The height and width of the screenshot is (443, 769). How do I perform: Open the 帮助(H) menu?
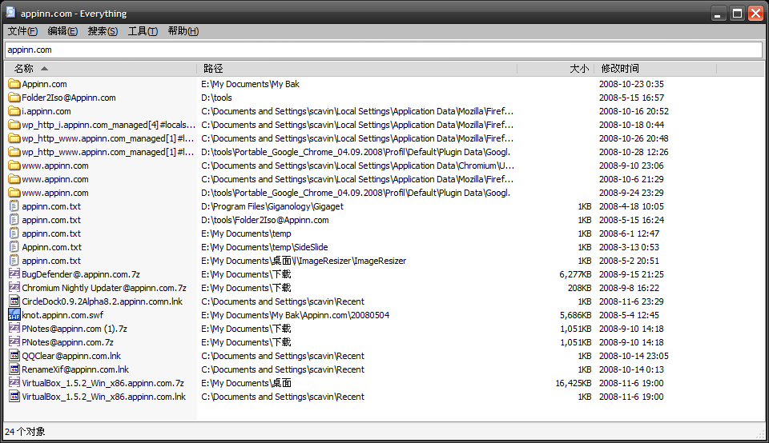(183, 31)
